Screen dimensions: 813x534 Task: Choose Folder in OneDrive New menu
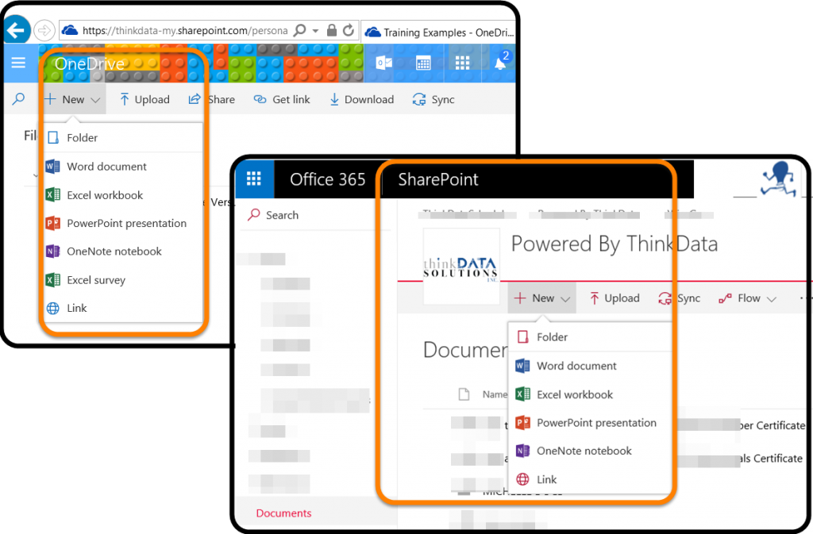(123, 138)
